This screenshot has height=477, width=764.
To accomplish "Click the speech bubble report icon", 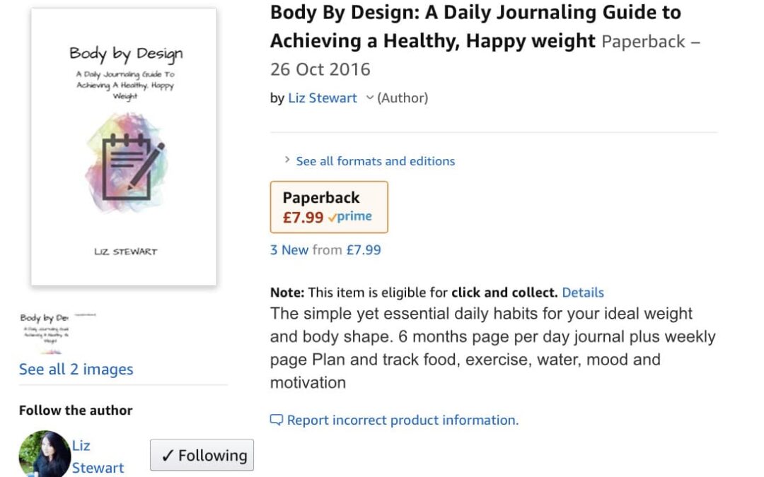I will [277, 420].
